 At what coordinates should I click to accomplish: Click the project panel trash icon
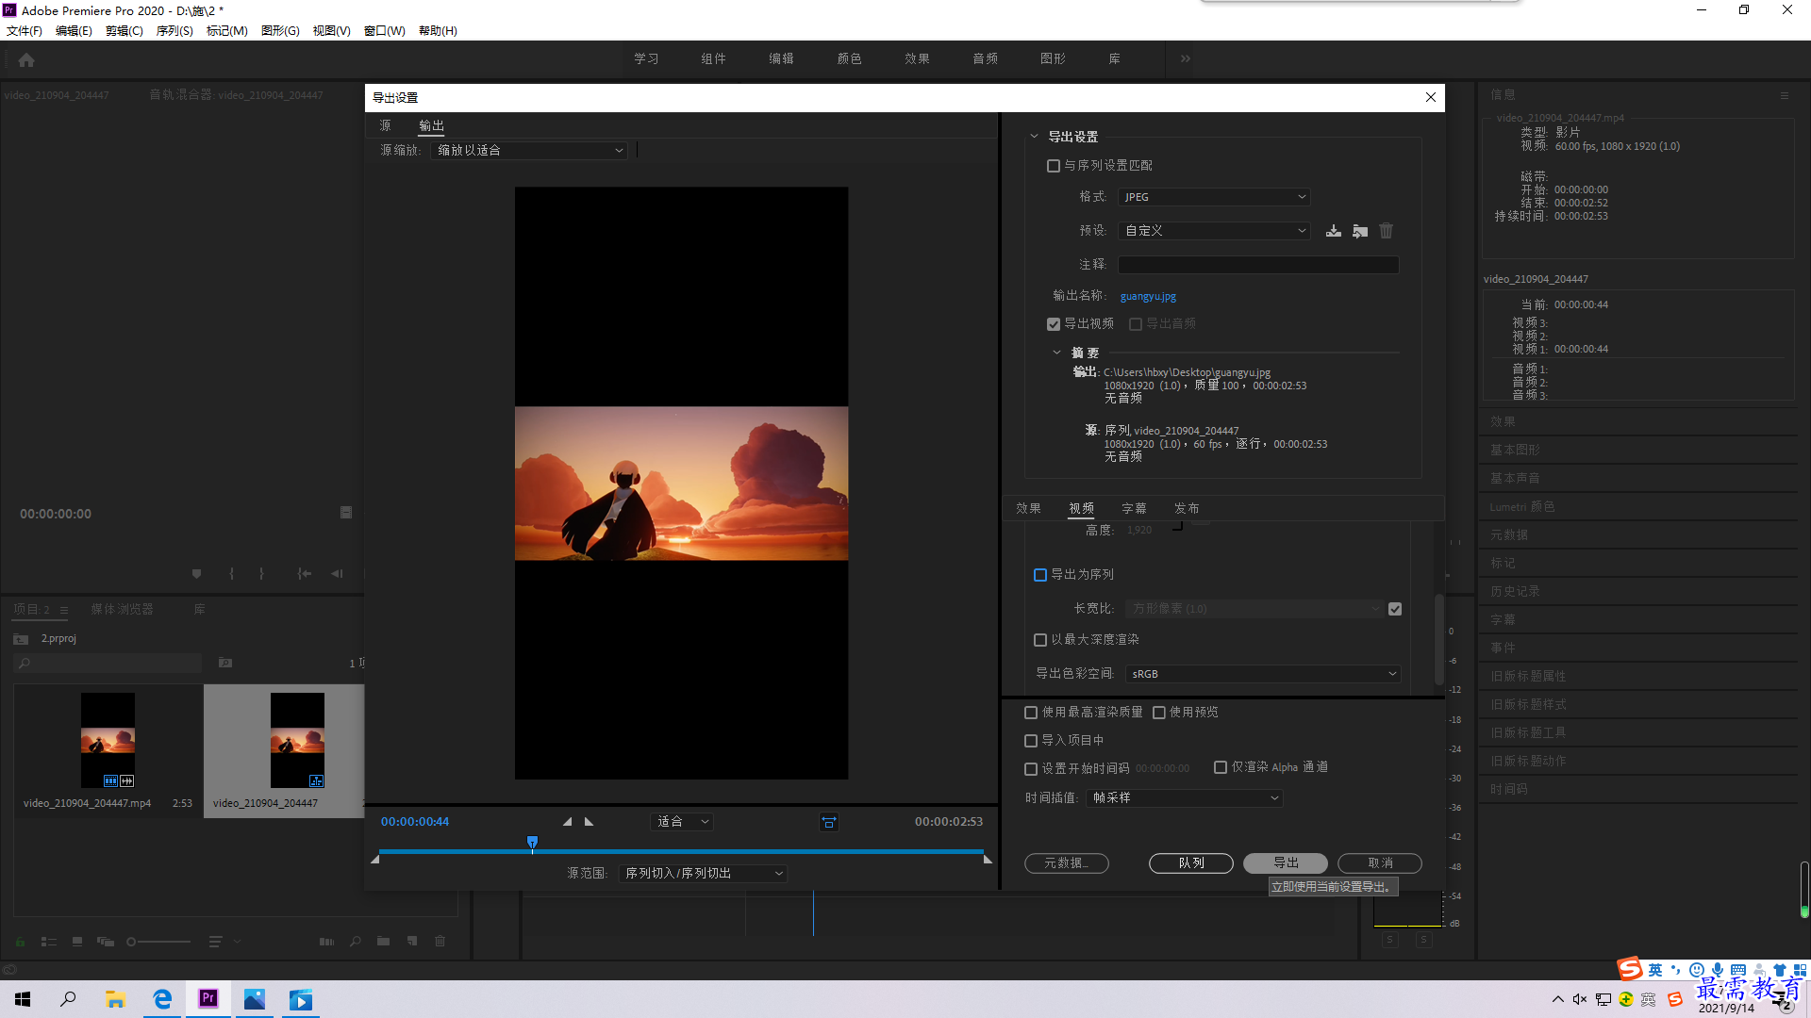coord(440,941)
